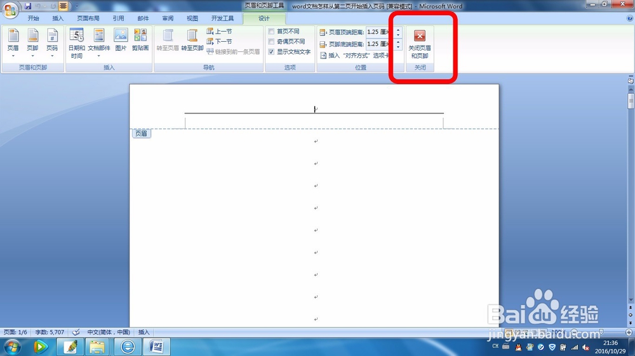Click the 页脚底端距离 value field
Image resolution: width=635 pixels, height=356 pixels.
(x=379, y=44)
